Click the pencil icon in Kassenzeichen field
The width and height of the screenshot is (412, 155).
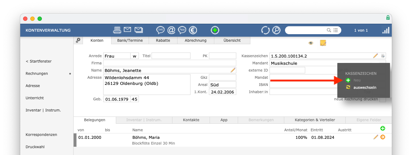pyautogui.click(x=376, y=55)
